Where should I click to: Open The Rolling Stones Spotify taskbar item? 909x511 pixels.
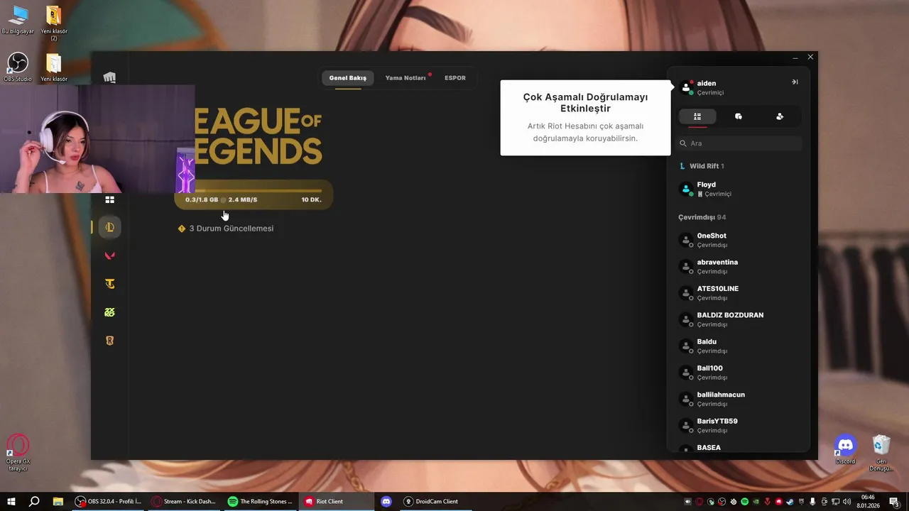coord(261,502)
